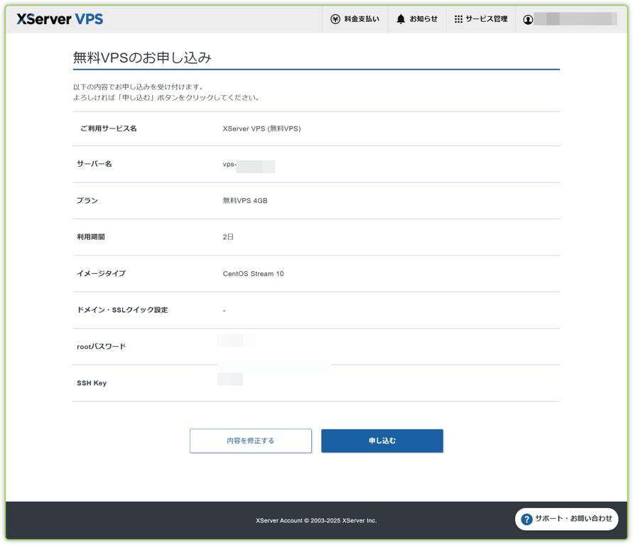This screenshot has width=633, height=545.
Task: Click the ドメイン・SSLクイック設定 label
Action: pos(122,310)
